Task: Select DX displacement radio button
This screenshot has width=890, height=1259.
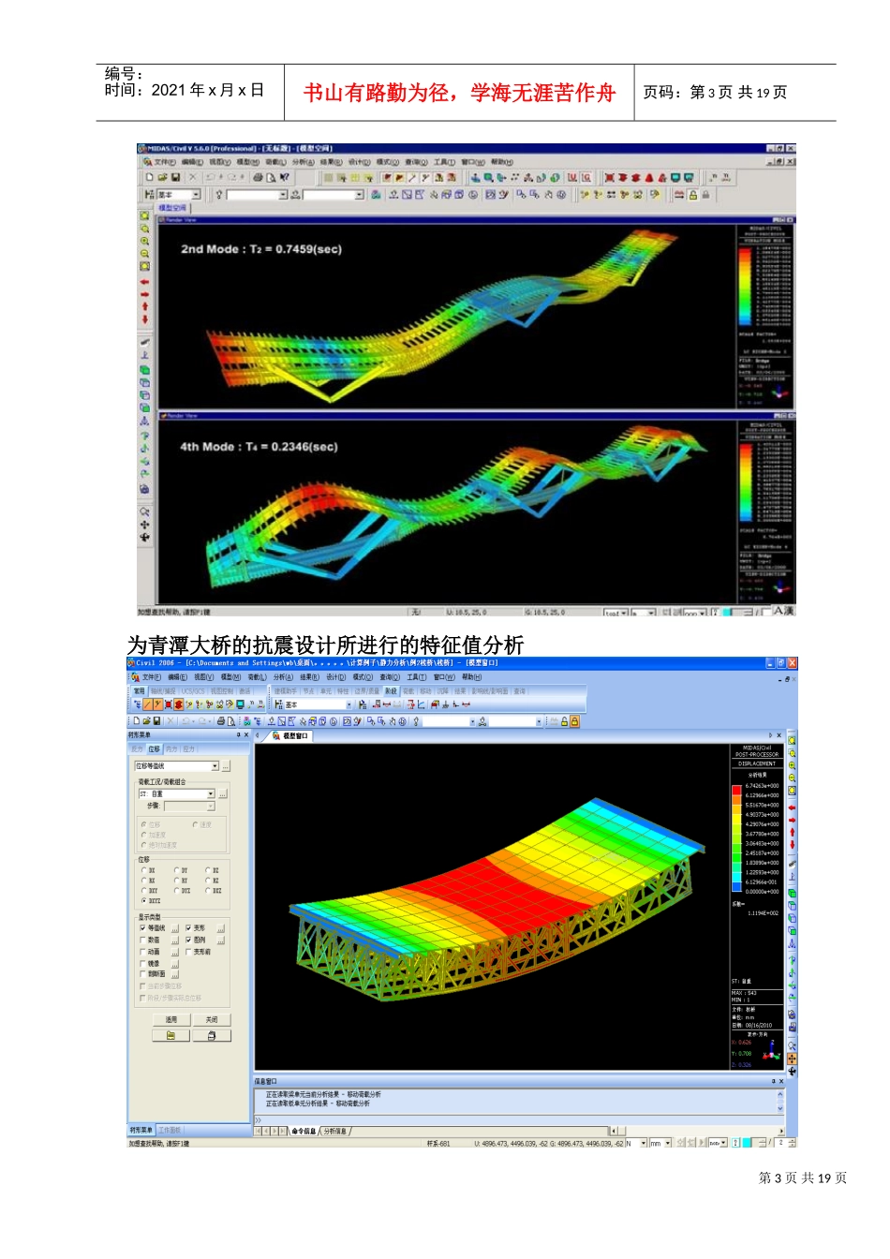Action: click(x=144, y=870)
